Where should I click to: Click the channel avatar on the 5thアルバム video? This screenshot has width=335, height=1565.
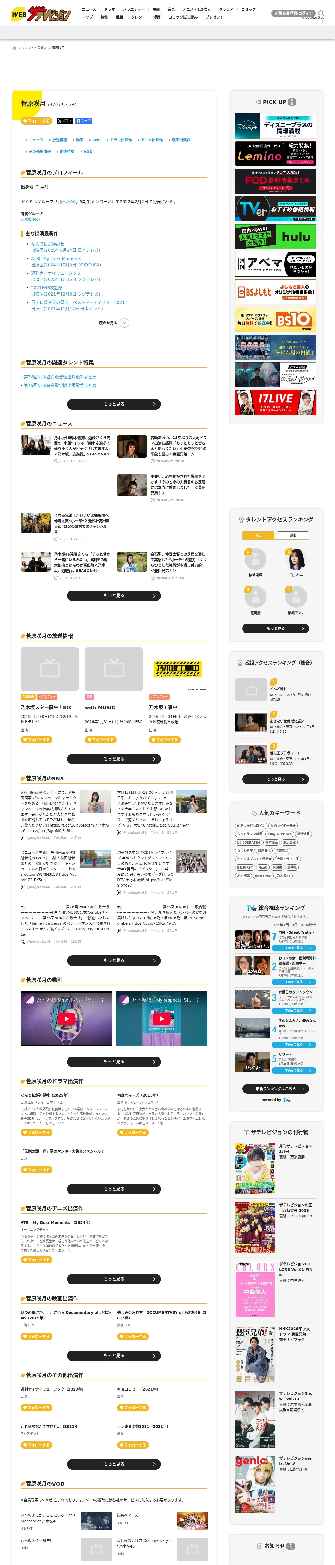[x=29, y=1000]
